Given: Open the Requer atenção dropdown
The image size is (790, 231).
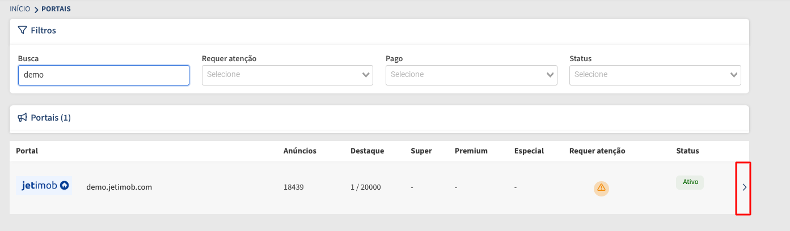Looking at the screenshot, I should (x=288, y=75).
